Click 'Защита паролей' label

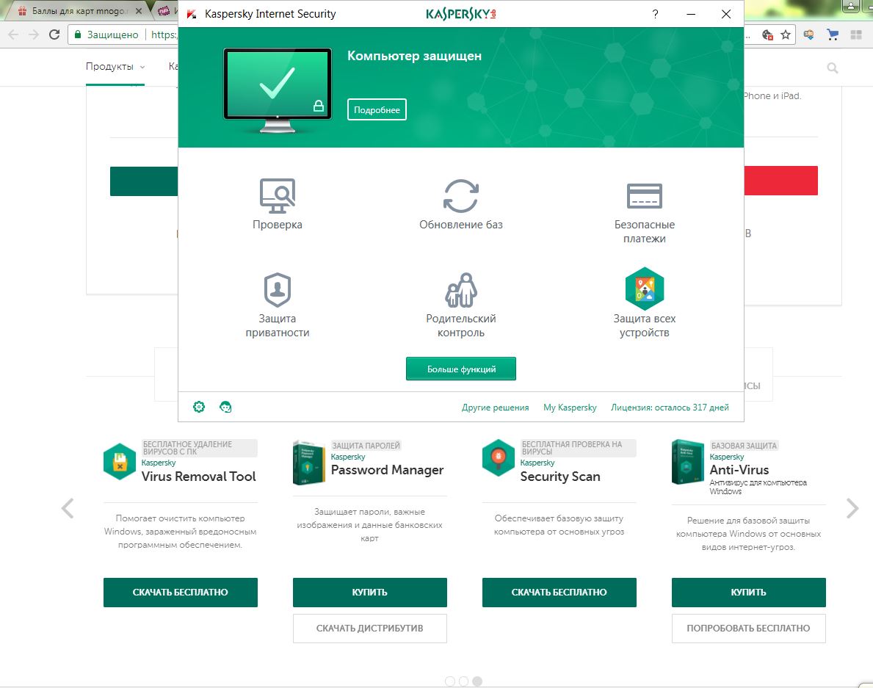366,446
